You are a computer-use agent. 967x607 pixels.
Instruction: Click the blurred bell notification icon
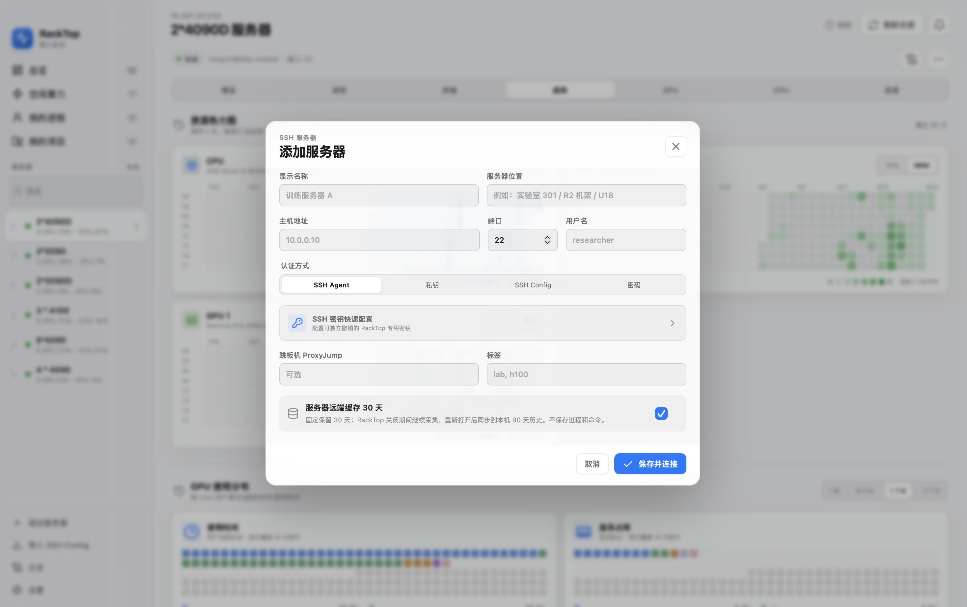938,25
